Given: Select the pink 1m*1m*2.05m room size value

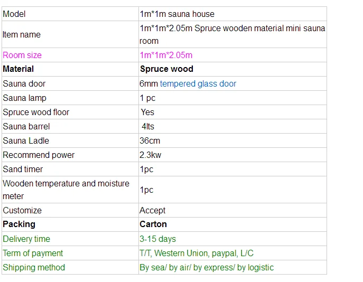Looking at the screenshot, I should click(x=166, y=55).
